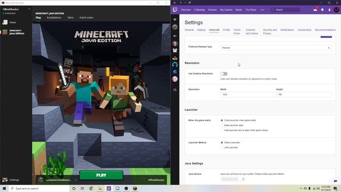This screenshot has width=341, height=192.
Task: Open the pink circular server icon in sidebar
Action: coord(175,79)
